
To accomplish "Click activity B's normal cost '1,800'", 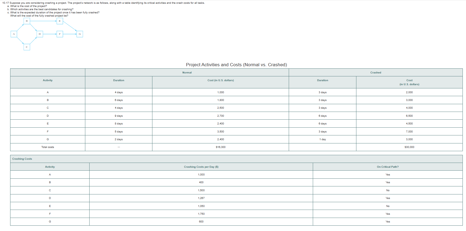I will (221, 100).
